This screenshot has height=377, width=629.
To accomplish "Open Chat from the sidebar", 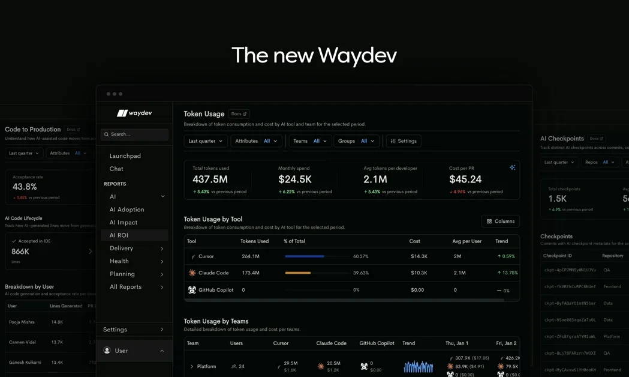I will (x=116, y=169).
